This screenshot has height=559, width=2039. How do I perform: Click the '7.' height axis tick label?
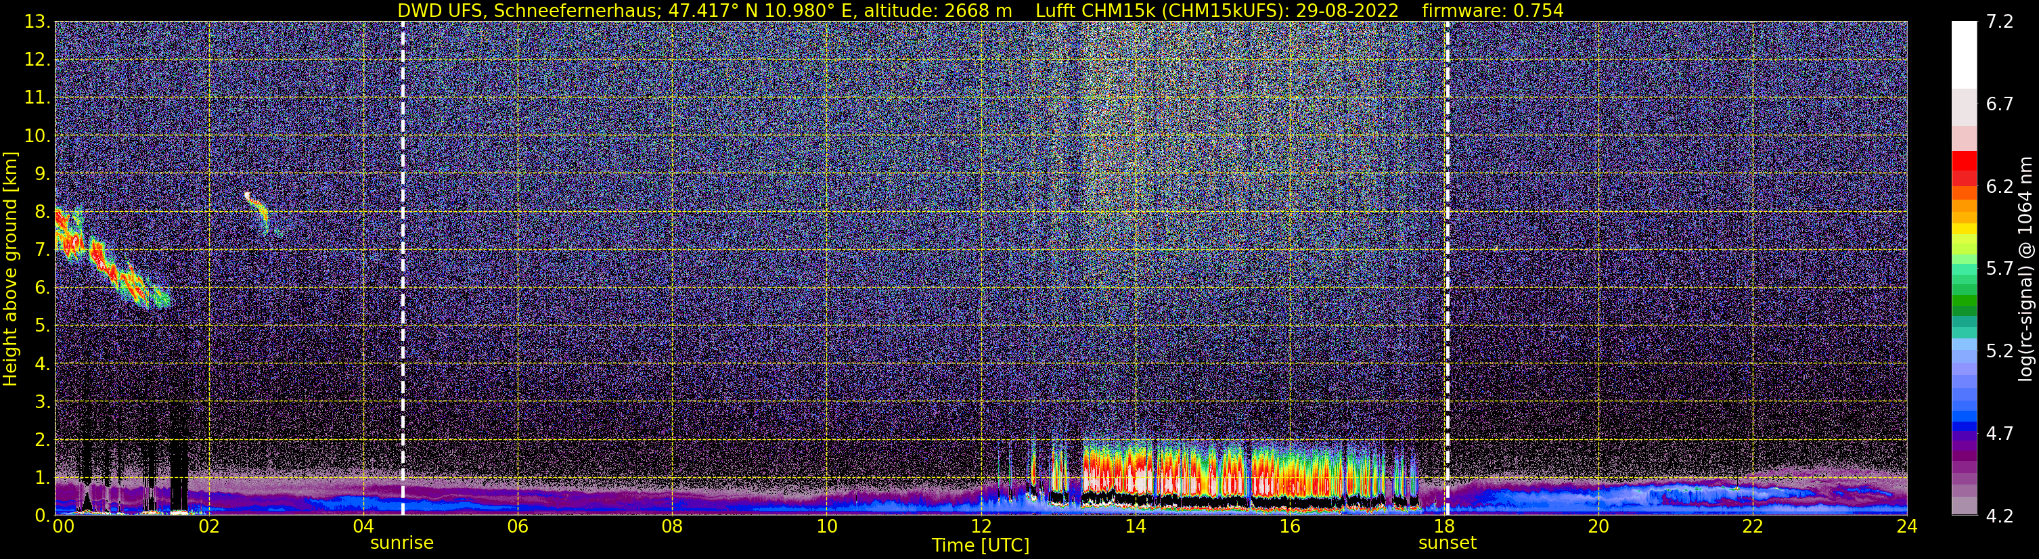coord(42,250)
